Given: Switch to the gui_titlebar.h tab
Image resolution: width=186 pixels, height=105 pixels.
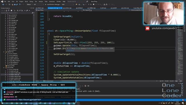Looking at the screenshot, I should click(x=79, y=8).
